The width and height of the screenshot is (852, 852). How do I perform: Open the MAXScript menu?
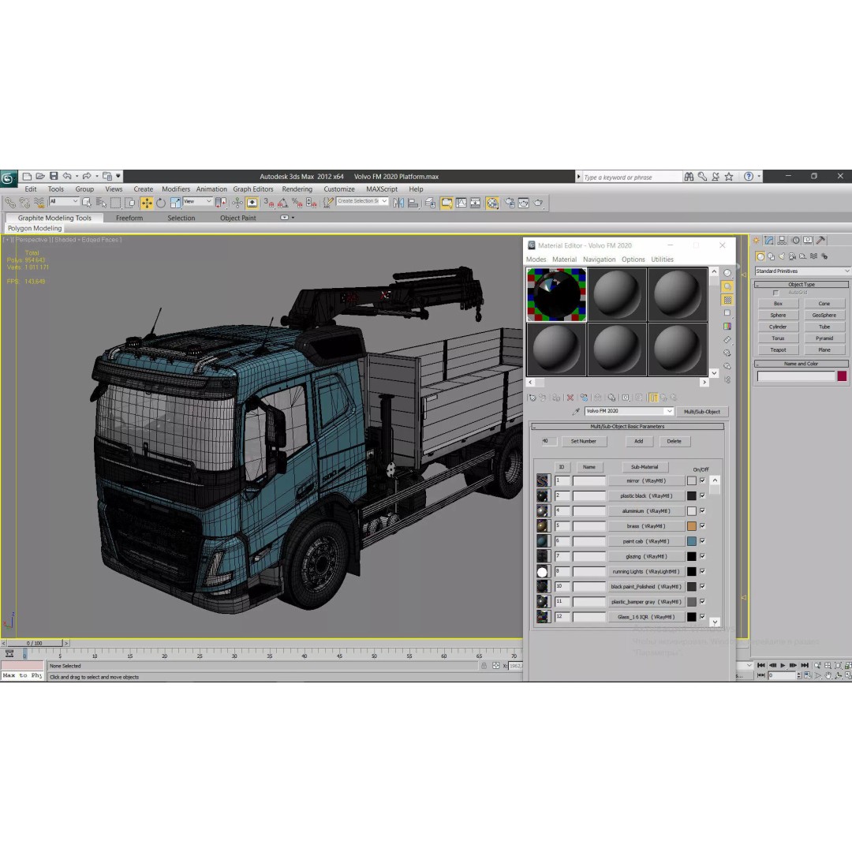pos(382,189)
